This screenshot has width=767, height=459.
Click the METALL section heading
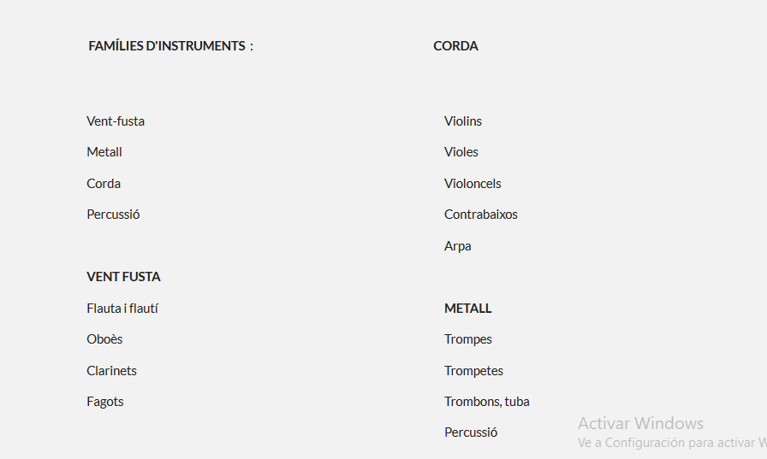click(x=467, y=309)
